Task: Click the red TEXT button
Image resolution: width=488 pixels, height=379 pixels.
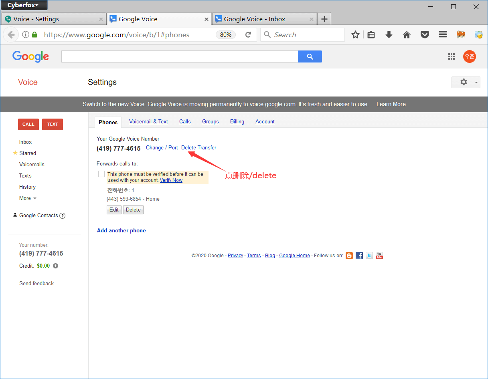Action: [53, 124]
